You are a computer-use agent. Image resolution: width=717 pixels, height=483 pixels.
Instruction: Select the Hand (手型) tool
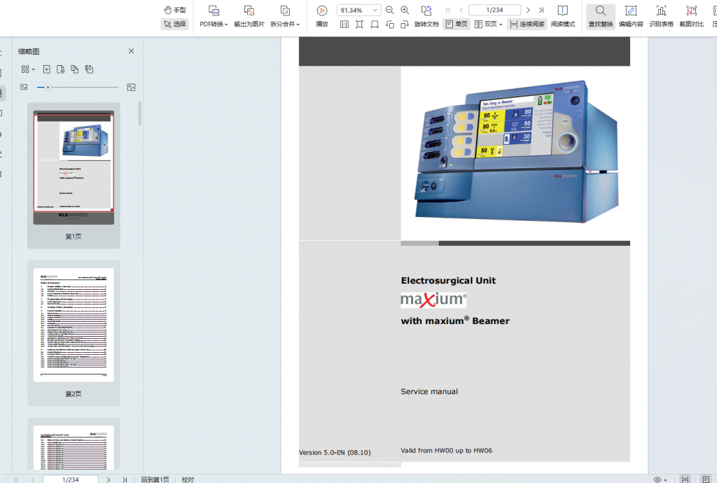click(174, 10)
